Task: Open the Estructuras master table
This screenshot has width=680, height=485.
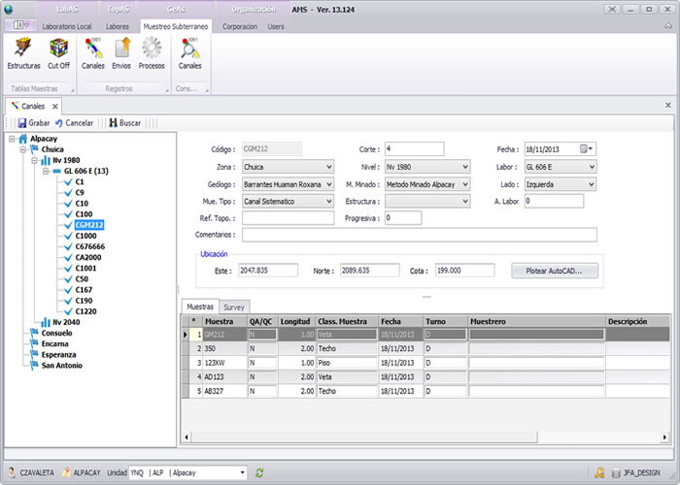Action: coord(23,48)
